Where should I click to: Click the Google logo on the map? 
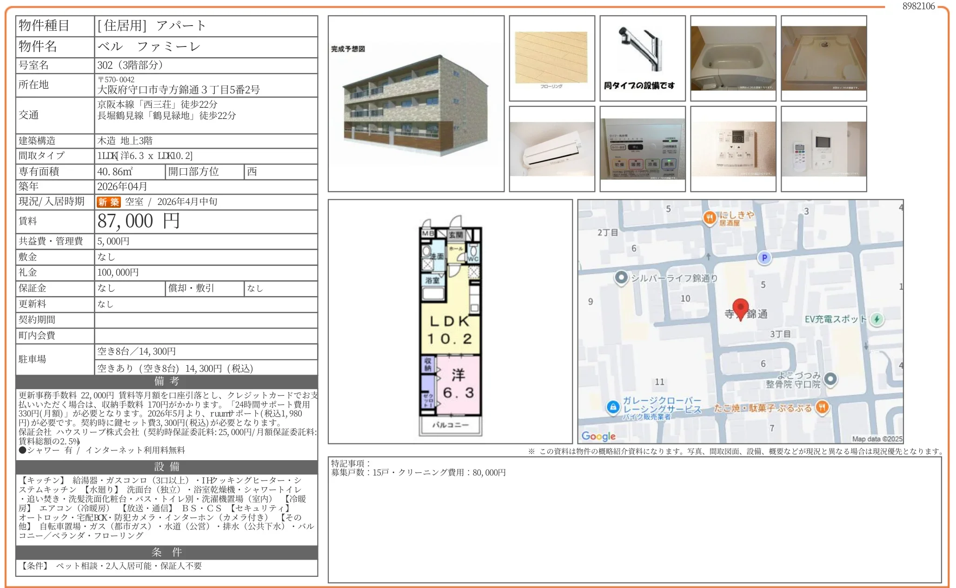(x=598, y=436)
